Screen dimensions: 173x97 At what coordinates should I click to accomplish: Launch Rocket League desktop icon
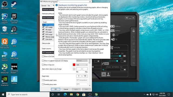tap(5, 19)
